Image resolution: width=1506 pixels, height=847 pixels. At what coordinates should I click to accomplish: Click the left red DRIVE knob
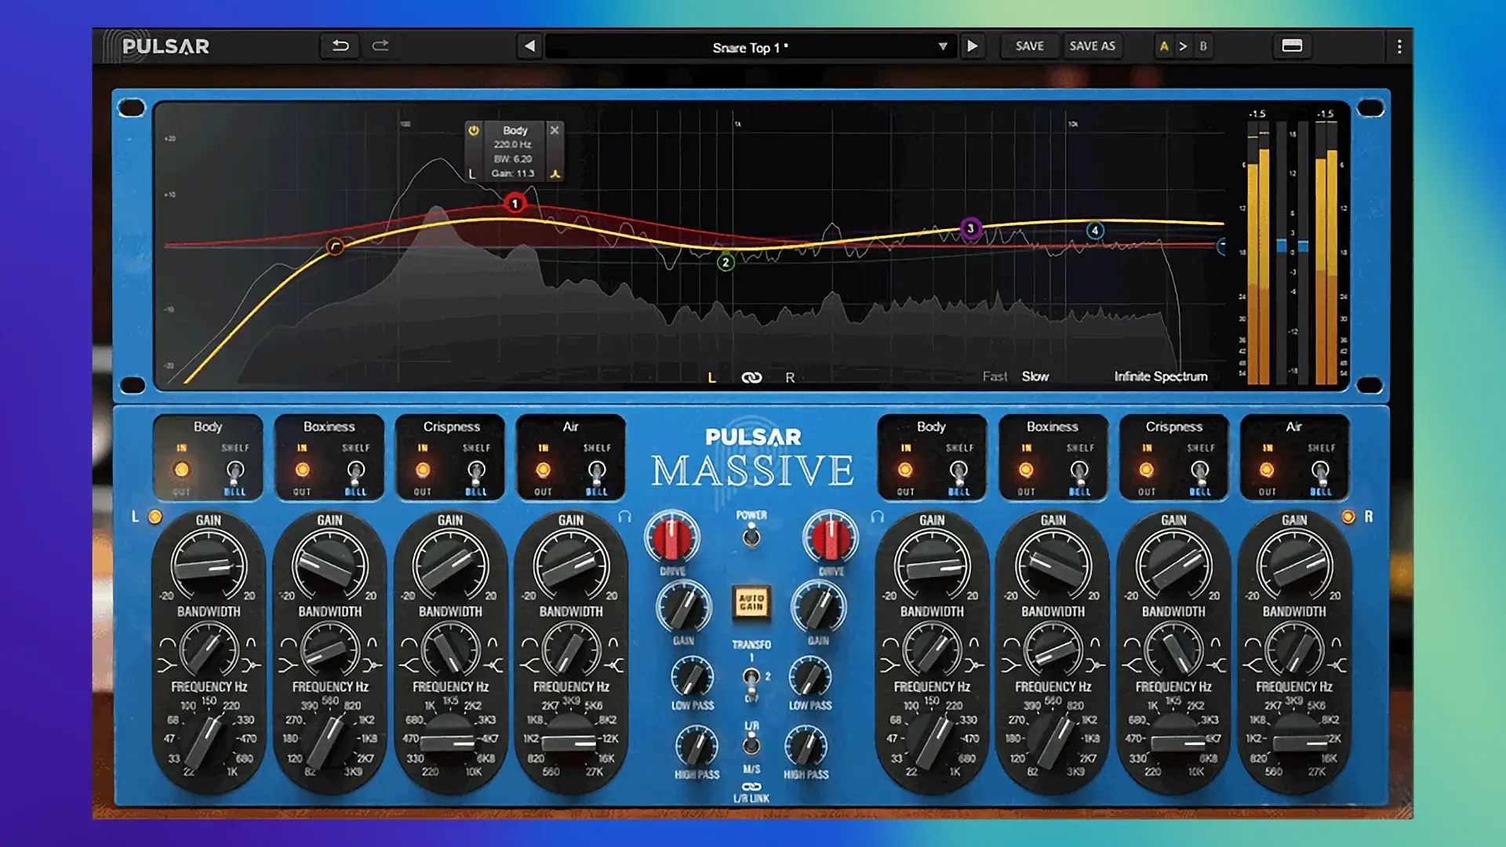pos(672,538)
